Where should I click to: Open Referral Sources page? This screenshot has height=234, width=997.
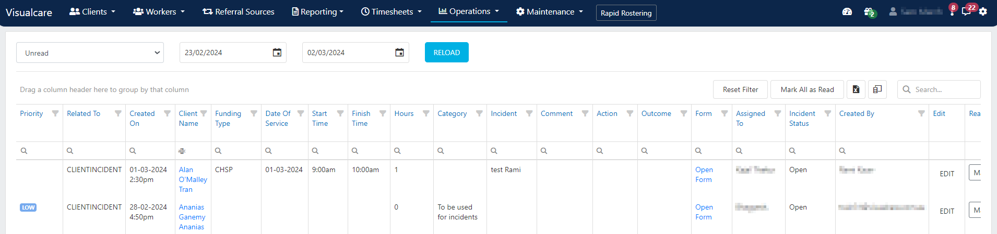(x=239, y=11)
